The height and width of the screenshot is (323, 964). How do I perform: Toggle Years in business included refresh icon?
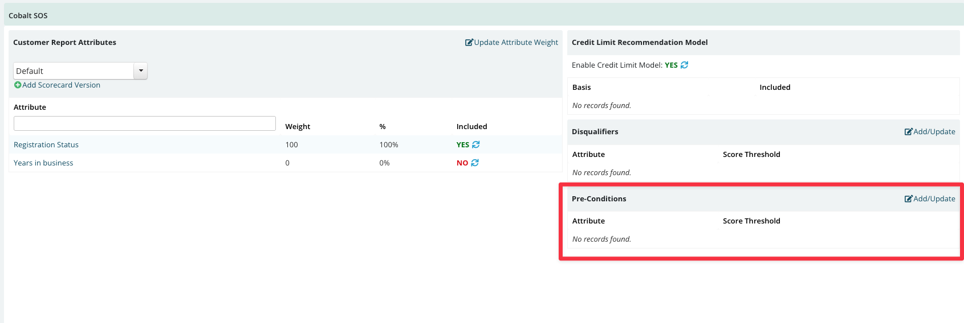click(x=475, y=163)
